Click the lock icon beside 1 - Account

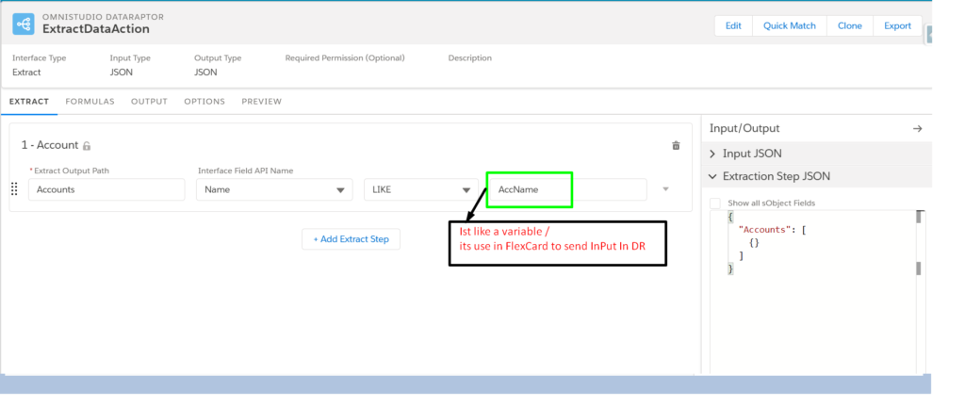[x=87, y=146]
